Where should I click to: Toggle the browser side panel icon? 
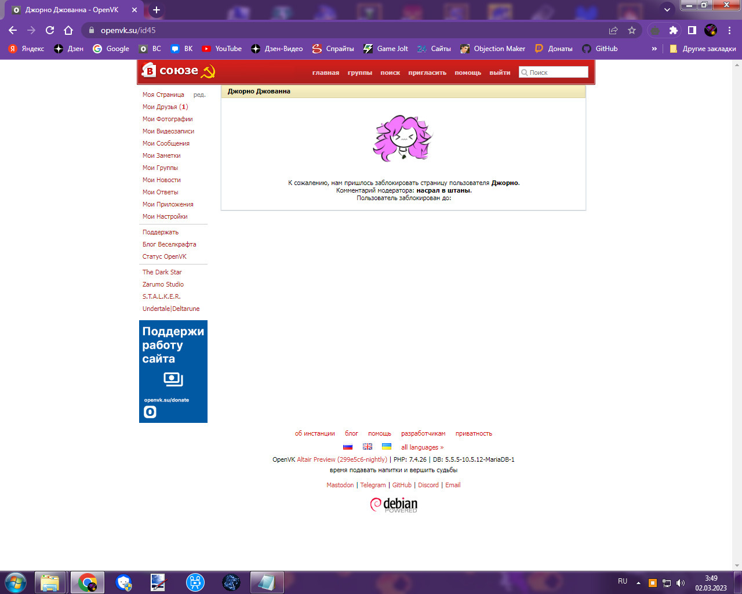coord(692,30)
